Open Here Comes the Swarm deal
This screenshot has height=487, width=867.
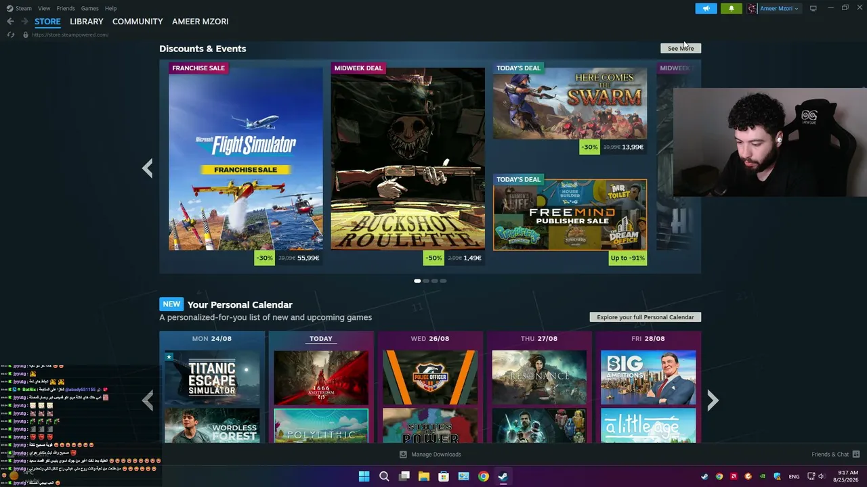pos(570,108)
